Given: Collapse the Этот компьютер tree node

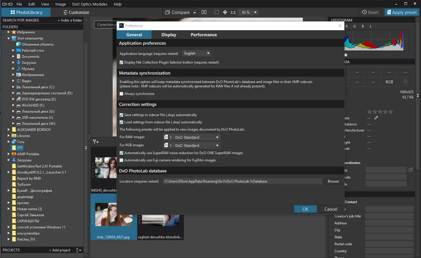Looking at the screenshot, I should pos(9,38).
